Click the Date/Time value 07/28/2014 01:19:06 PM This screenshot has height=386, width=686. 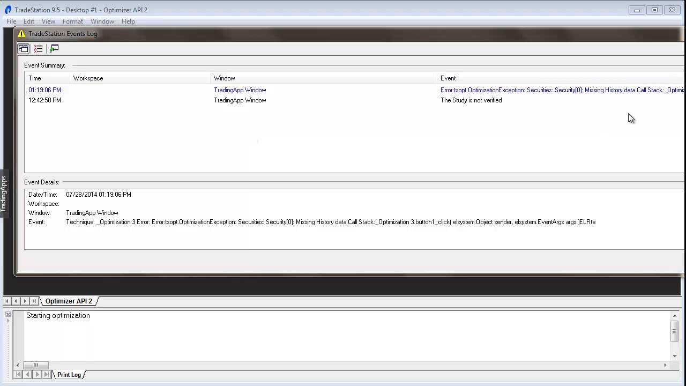(99, 195)
